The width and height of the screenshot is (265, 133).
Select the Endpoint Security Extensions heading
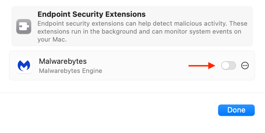coord(91,14)
